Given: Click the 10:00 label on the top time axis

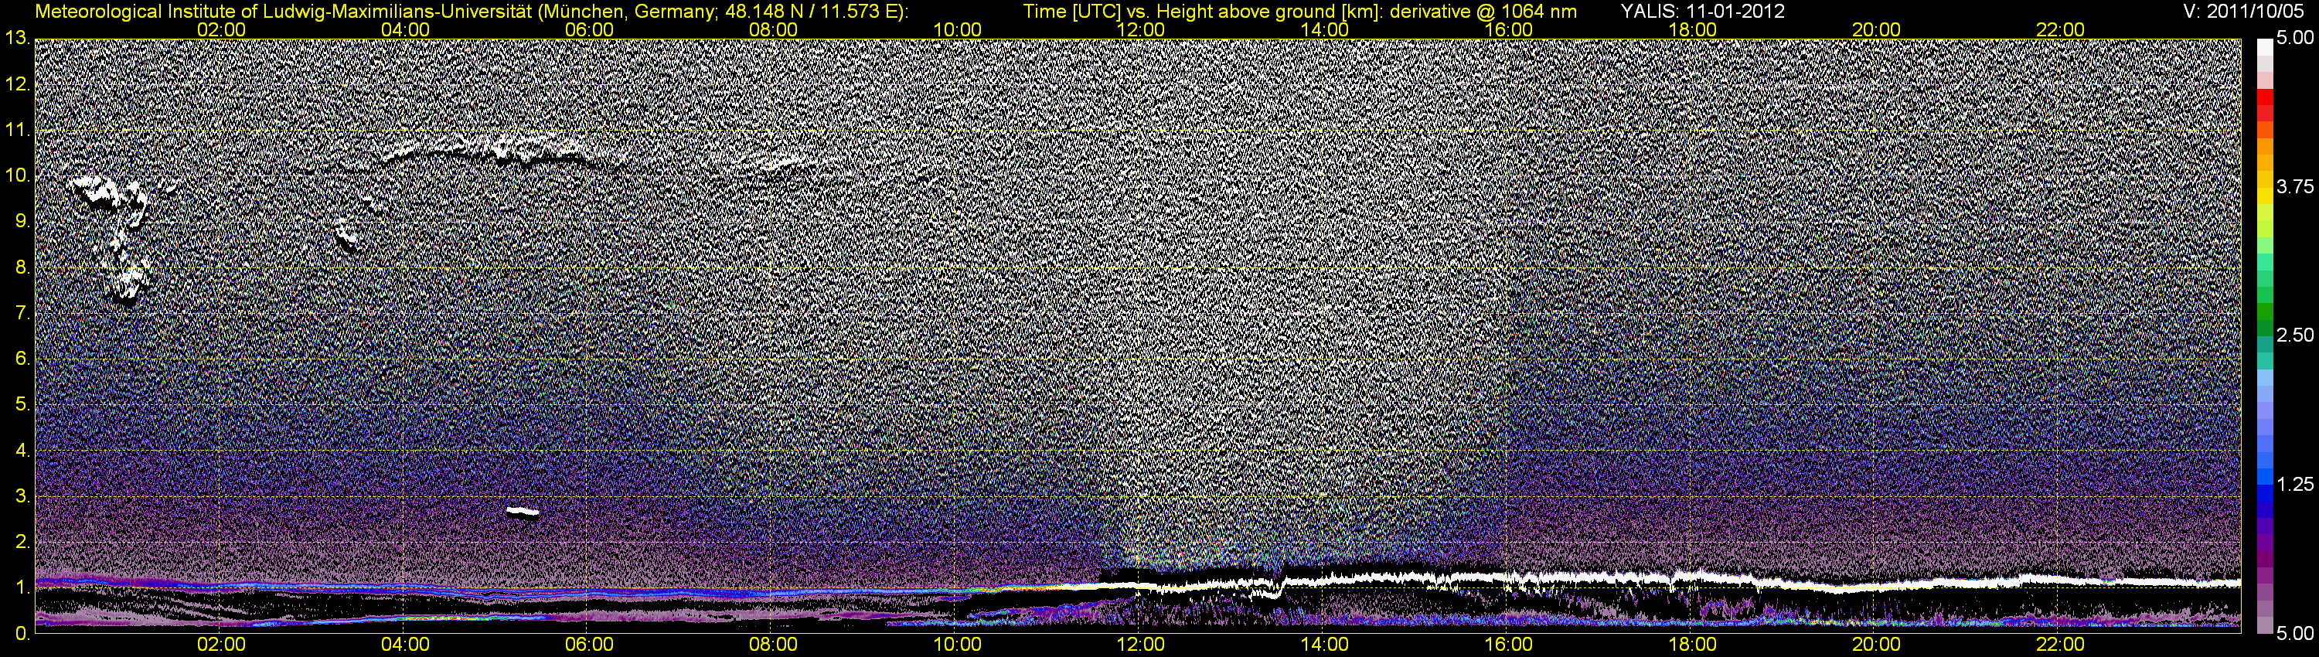Looking at the screenshot, I should [x=957, y=29].
